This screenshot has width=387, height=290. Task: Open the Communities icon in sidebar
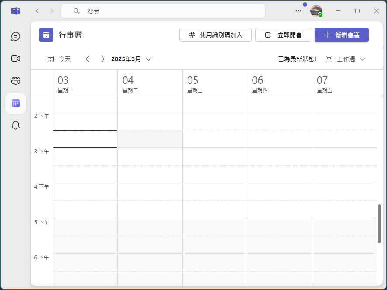pyautogui.click(x=16, y=81)
